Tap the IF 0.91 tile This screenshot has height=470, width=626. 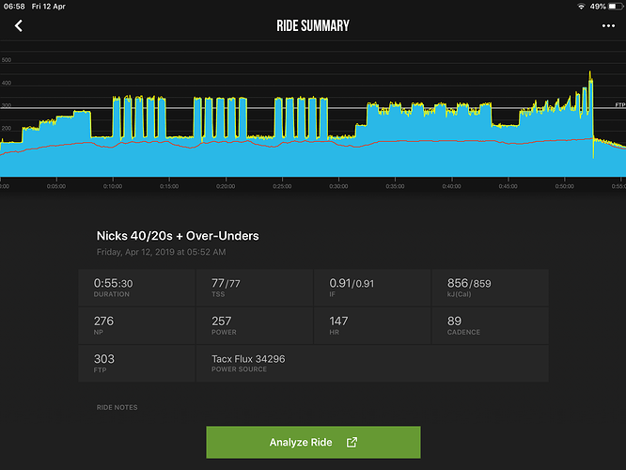(x=372, y=287)
